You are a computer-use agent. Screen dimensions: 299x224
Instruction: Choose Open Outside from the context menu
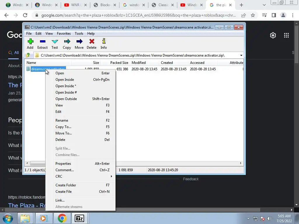(x=80, y=99)
